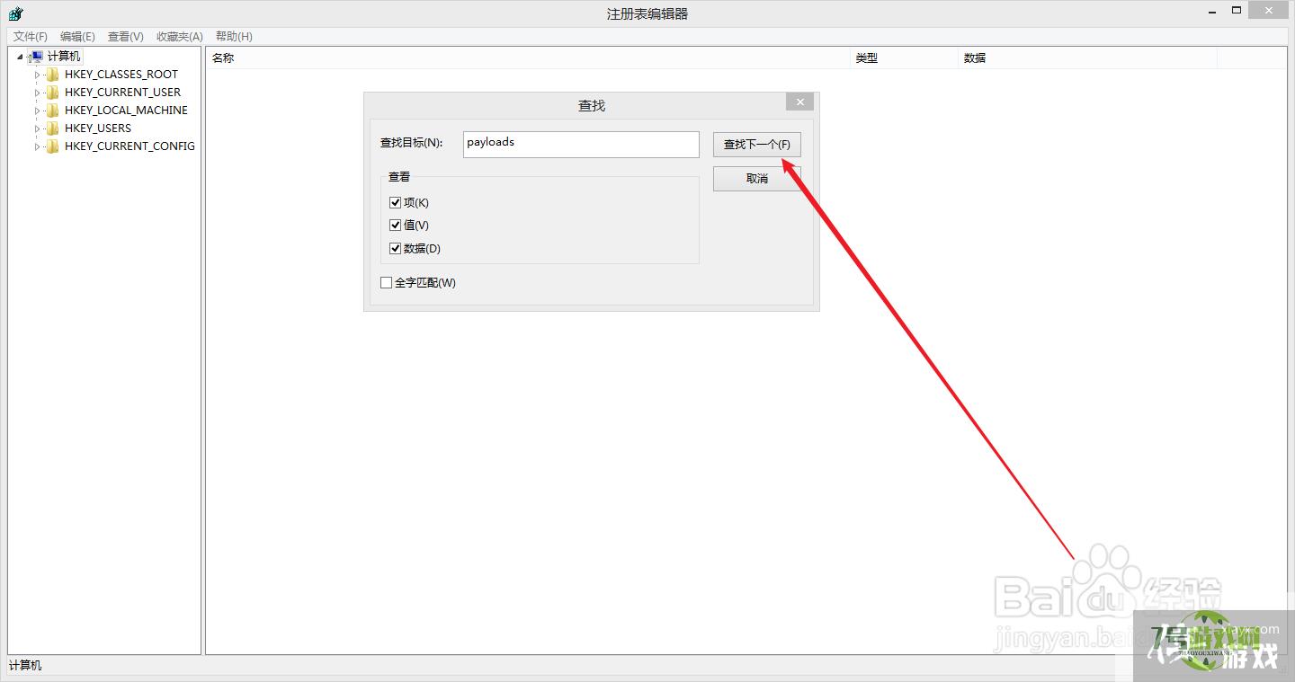Expand the HKEY_LOCAL_MACHINE branch
This screenshot has height=682, width=1295.
point(38,111)
